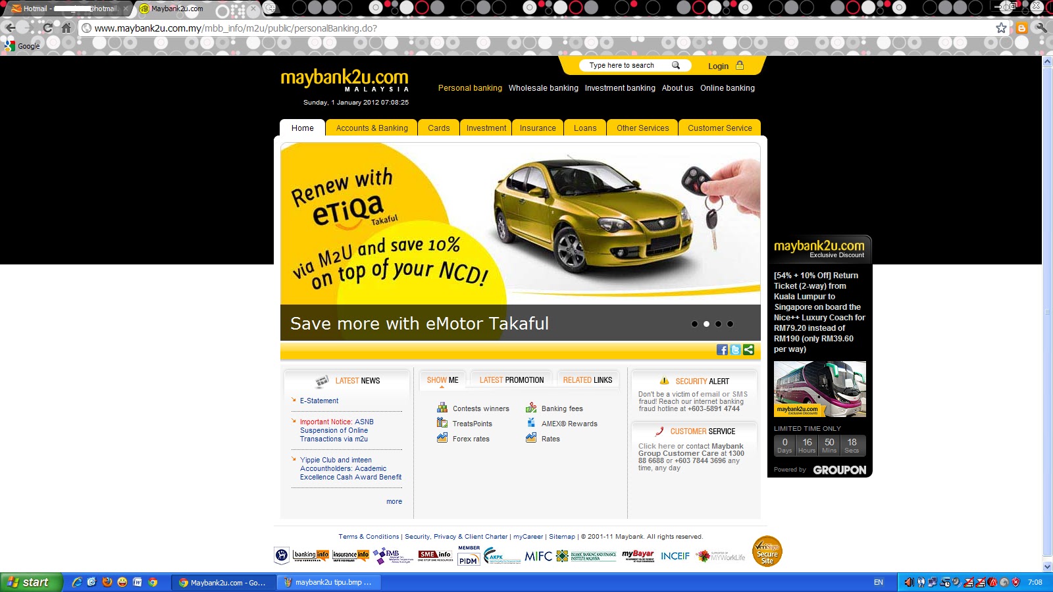Click the insurance info logo
Image resolution: width=1053 pixels, height=592 pixels.
pos(351,556)
